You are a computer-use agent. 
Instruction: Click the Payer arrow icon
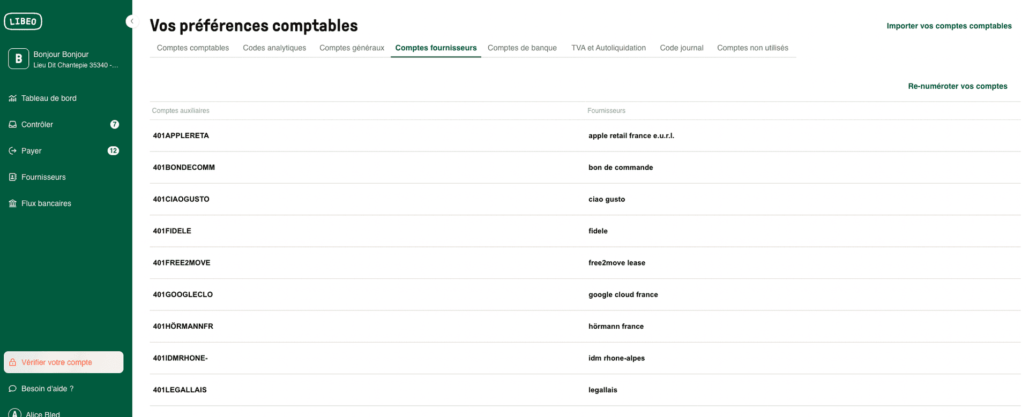coord(13,151)
